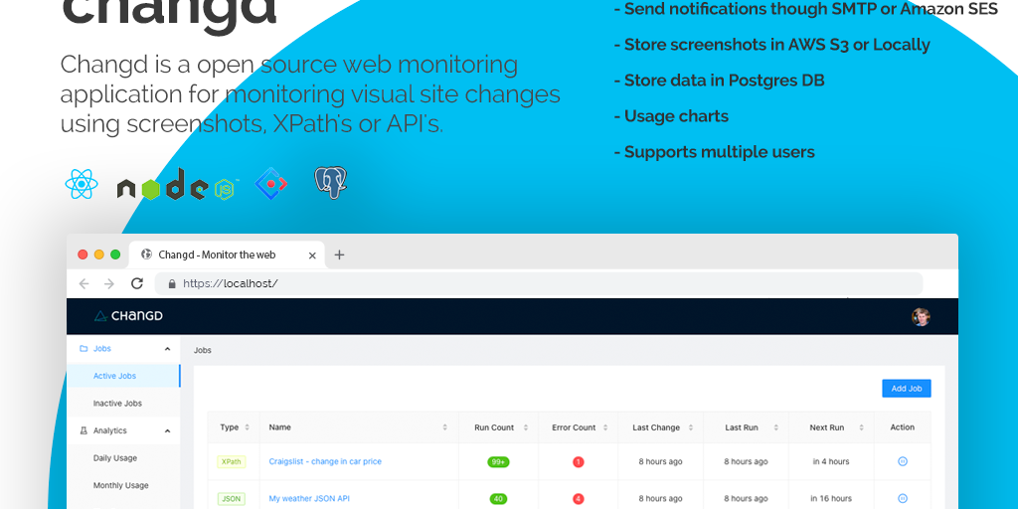Select Active Jobs in sidebar
Viewport: 1018px width, 509px height.
click(123, 376)
